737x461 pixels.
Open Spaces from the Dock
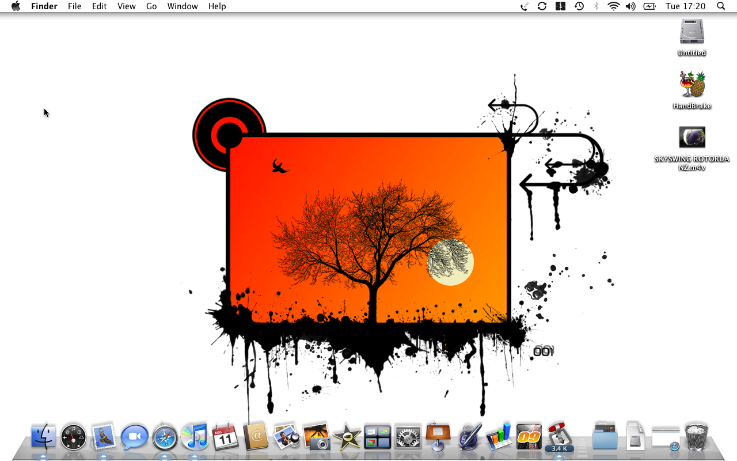point(377,437)
